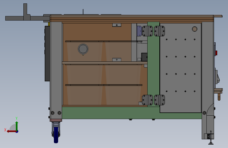228x148 pixels.
Task: Select the bolt head on the right leg's lower end
Action: pyautogui.click(x=204, y=113)
